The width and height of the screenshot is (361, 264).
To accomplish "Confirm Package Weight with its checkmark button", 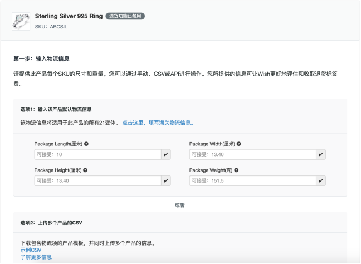I will click(321, 181).
